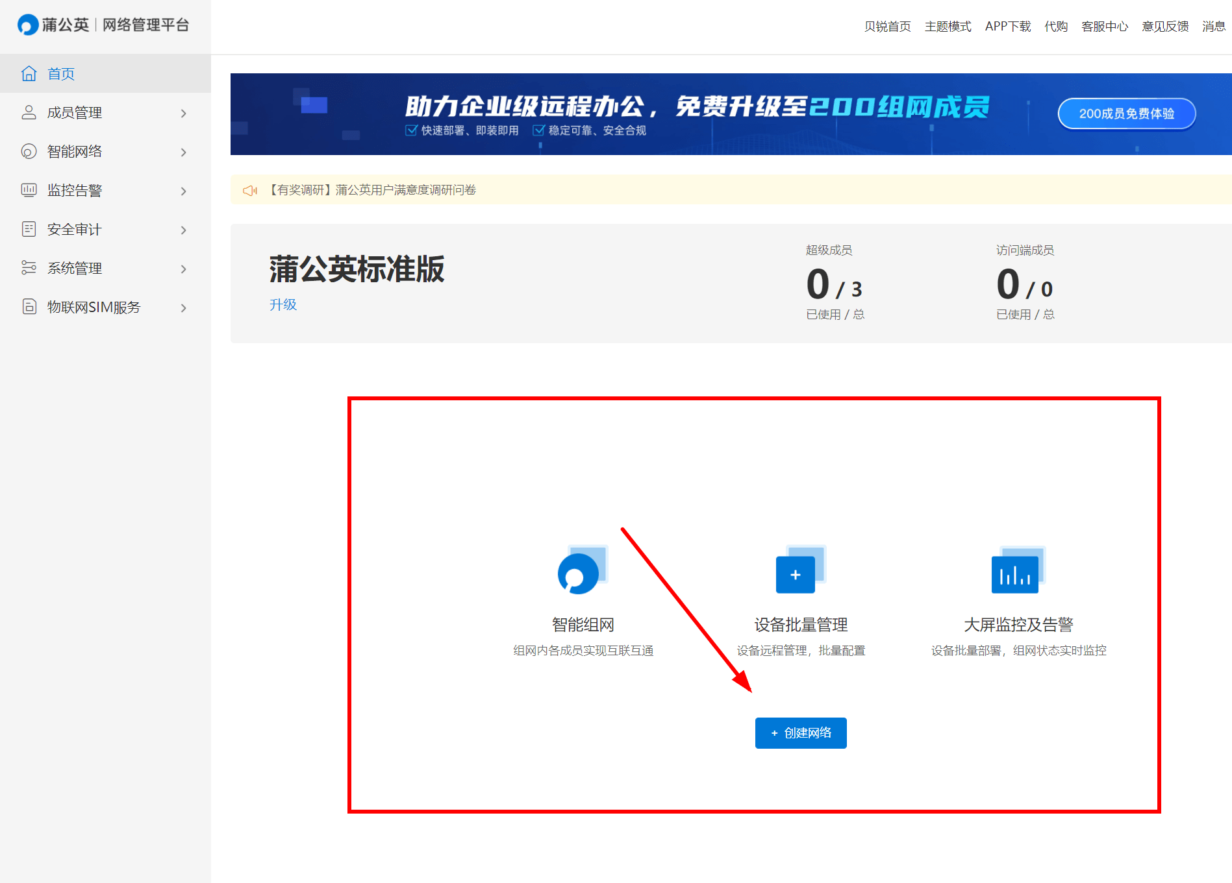This screenshot has width=1232, height=883.
Task: Open 主题模式 in top bar
Action: pos(948,27)
